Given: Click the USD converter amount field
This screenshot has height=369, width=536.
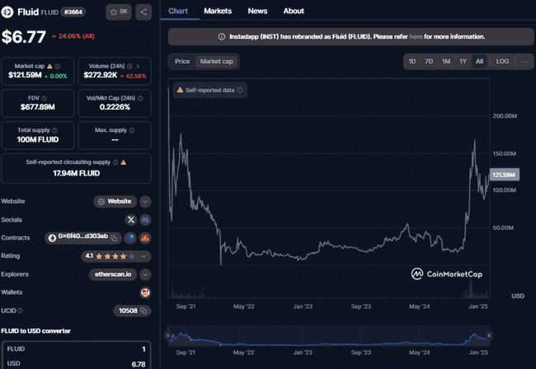Looking at the screenshot, I should [x=76, y=363].
